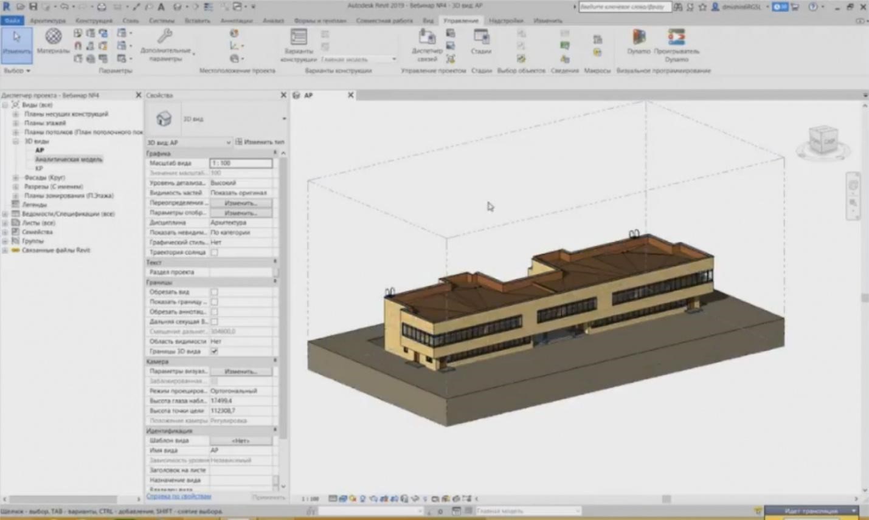869x520 pixels.
Task: Open the Вид ribbon tab
Action: pyautogui.click(x=428, y=20)
